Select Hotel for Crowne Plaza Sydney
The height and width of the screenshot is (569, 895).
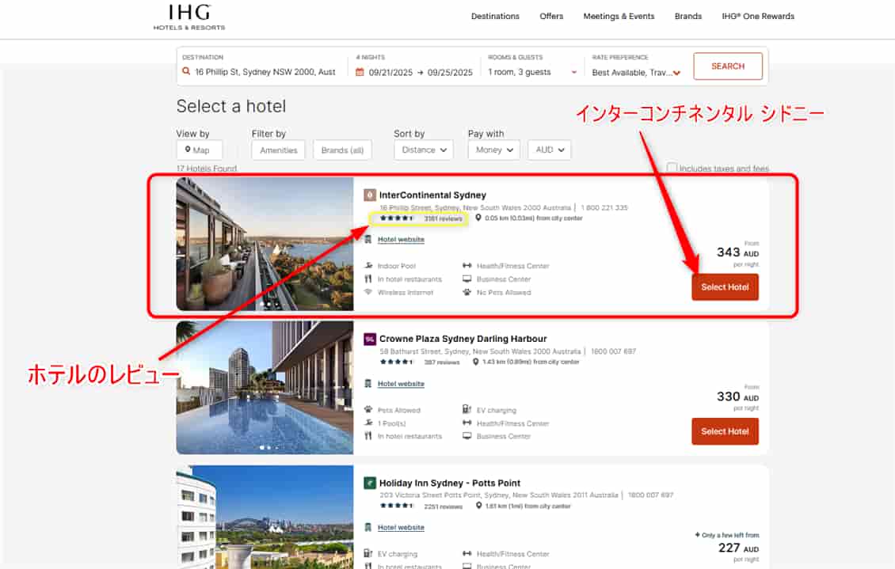pyautogui.click(x=725, y=431)
